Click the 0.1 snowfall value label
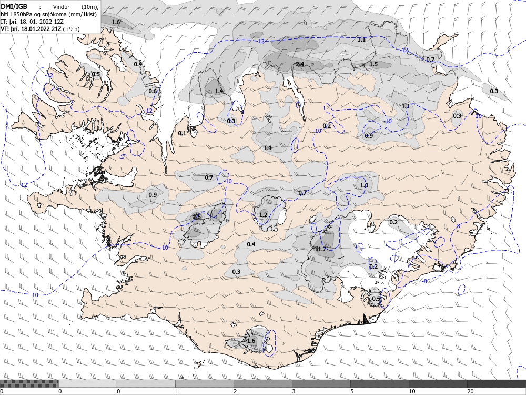Viewport: 526px width, 395px height. [182, 133]
